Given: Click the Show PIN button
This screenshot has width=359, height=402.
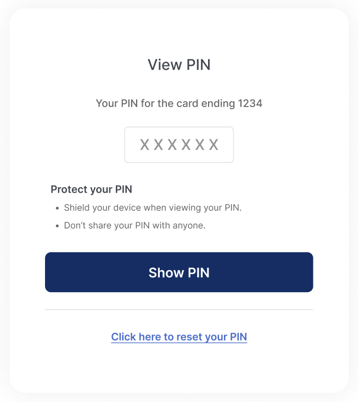Looking at the screenshot, I should click(179, 272).
